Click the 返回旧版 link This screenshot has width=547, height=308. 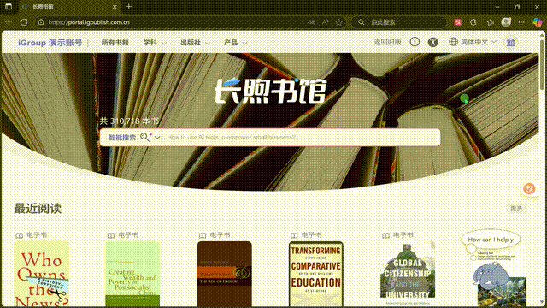[387, 42]
